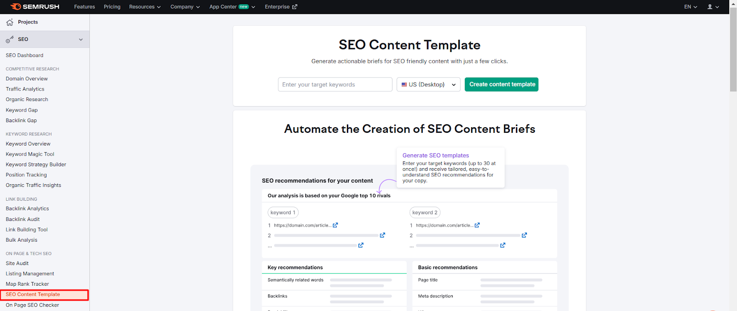Screen dimensions: 737x311
Task: Click the target keywords input field
Action: pos(335,85)
